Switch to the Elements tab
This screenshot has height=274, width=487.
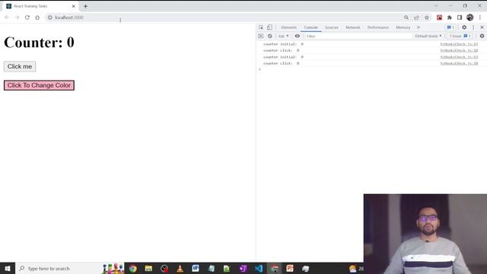(289, 27)
